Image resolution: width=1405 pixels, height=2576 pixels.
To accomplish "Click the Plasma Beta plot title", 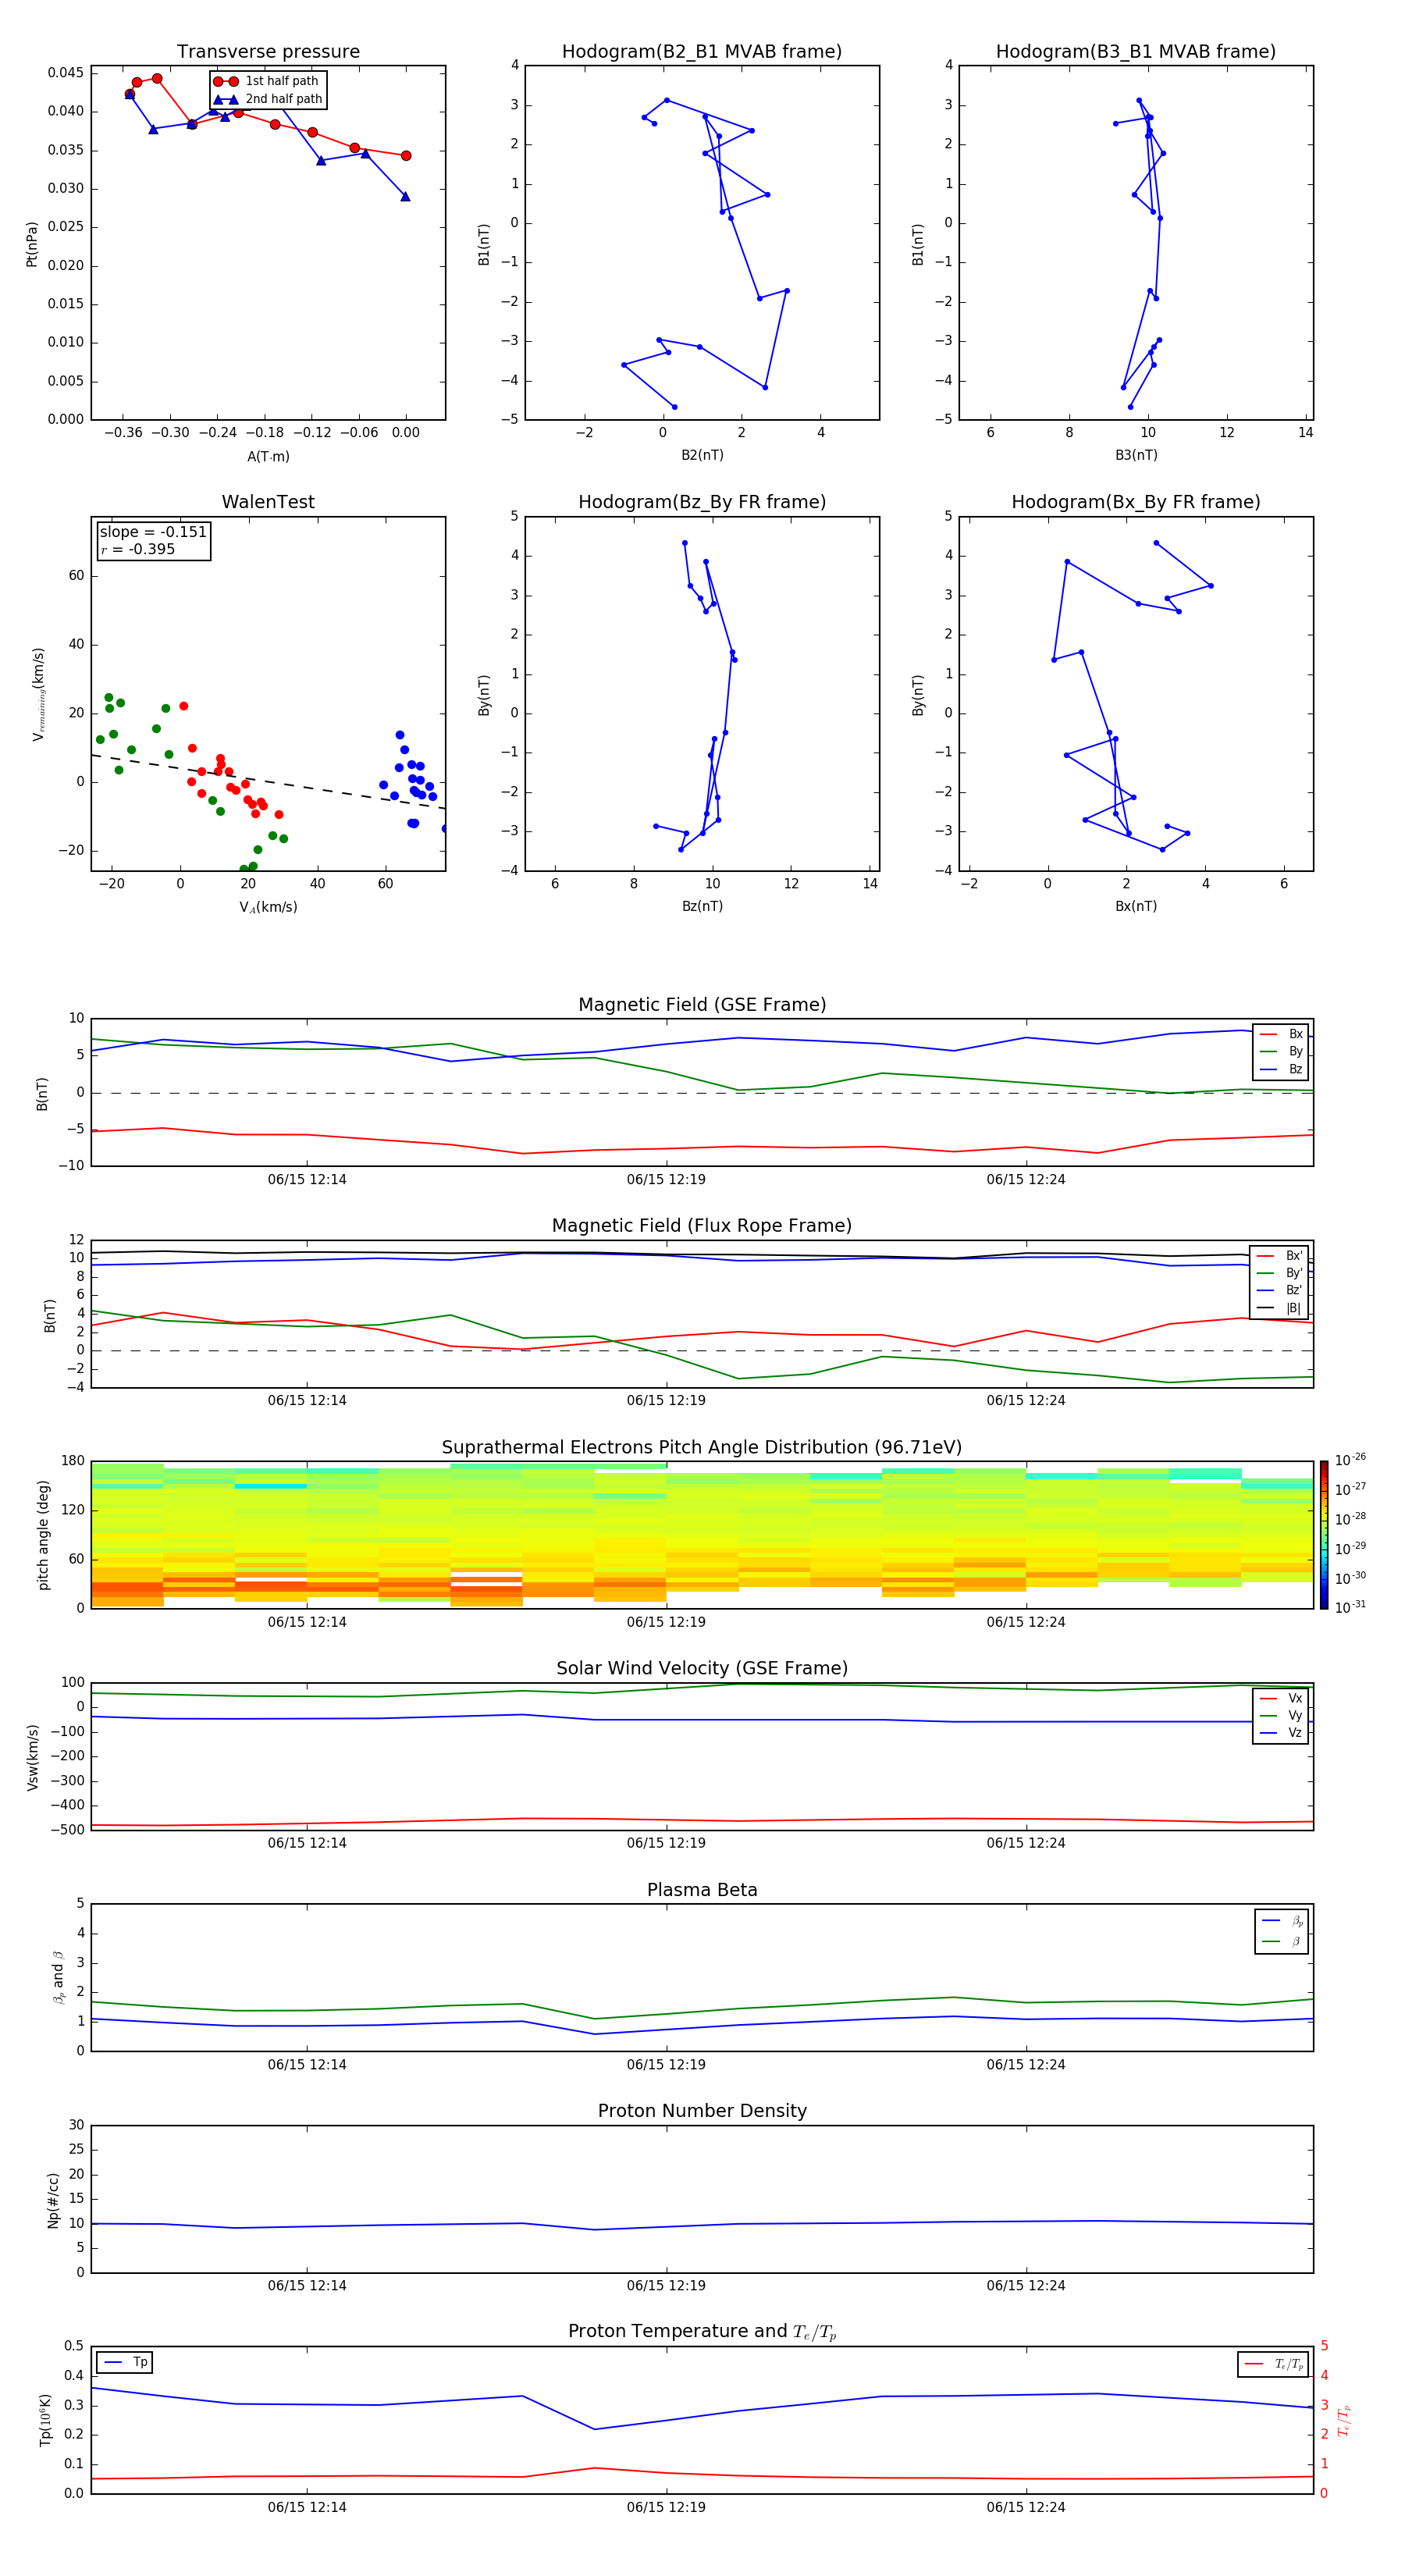I will (702, 1890).
